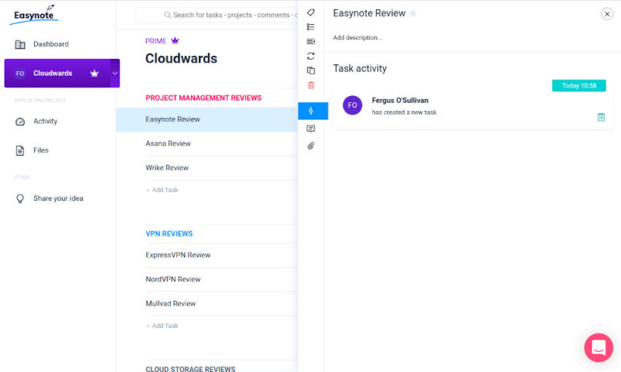Delete the task with the red trash icon
The height and width of the screenshot is (372, 621).
tap(311, 85)
